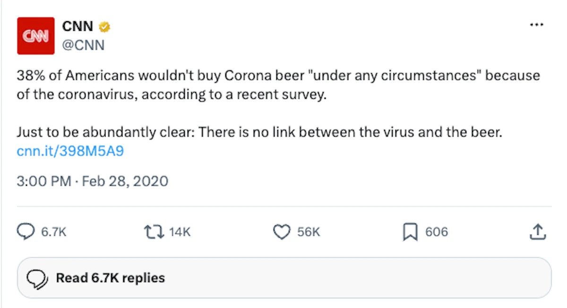Viewport: 567px width, 308px height.
Task: Like the tweet with the heart icon
Action: click(282, 232)
